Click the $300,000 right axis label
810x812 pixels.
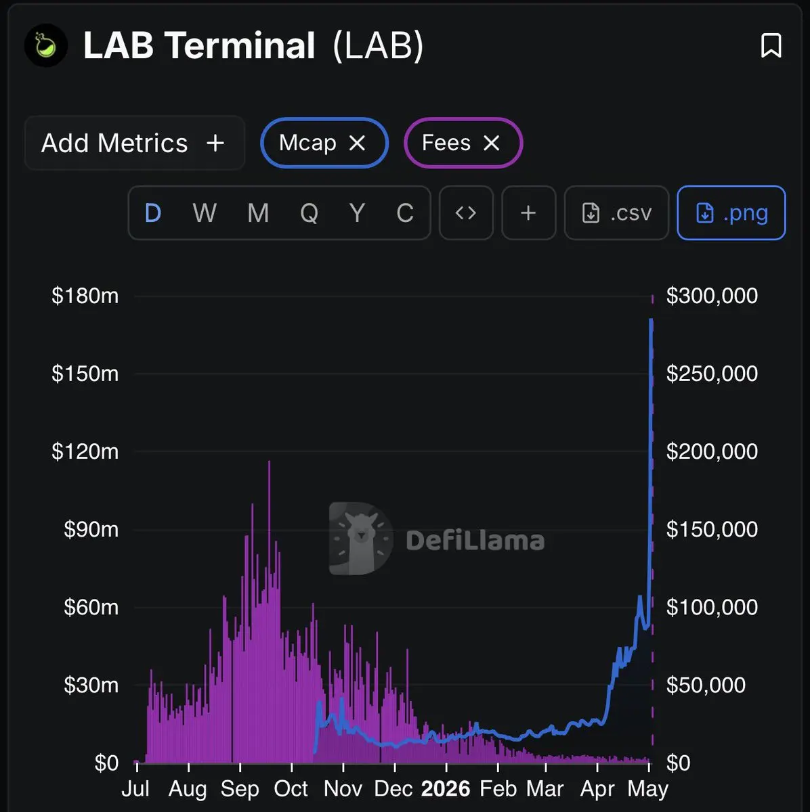coord(712,296)
